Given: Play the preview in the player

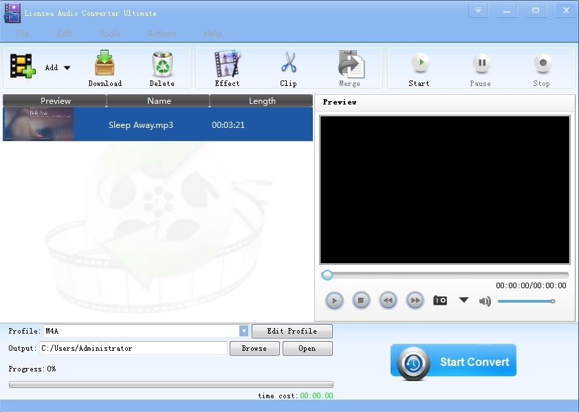Looking at the screenshot, I should tap(334, 301).
